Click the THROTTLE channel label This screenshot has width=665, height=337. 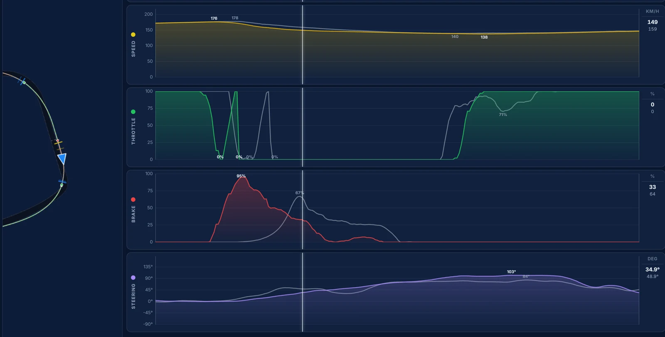pyautogui.click(x=133, y=131)
